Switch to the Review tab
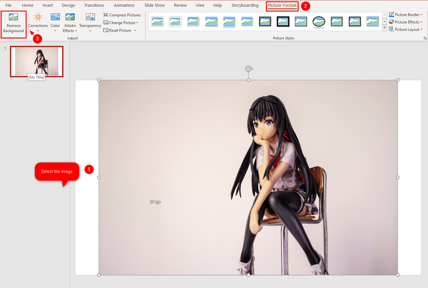The height and width of the screenshot is (288, 428). (180, 5)
